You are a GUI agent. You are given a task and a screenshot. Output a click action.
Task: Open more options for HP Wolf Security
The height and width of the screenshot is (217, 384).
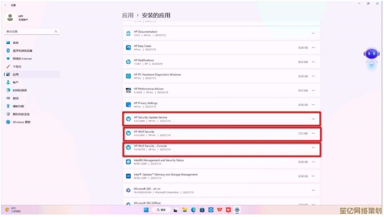point(313,133)
